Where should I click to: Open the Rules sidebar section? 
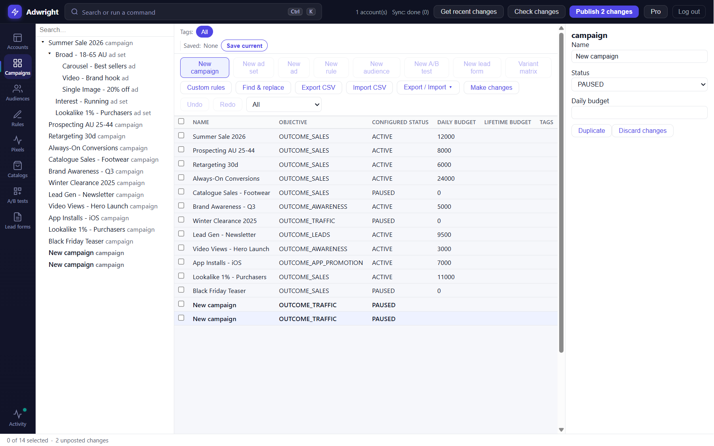point(17,119)
